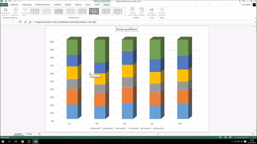Click inside the formula bar text
This screenshot has width=257, height=144.
65,22
